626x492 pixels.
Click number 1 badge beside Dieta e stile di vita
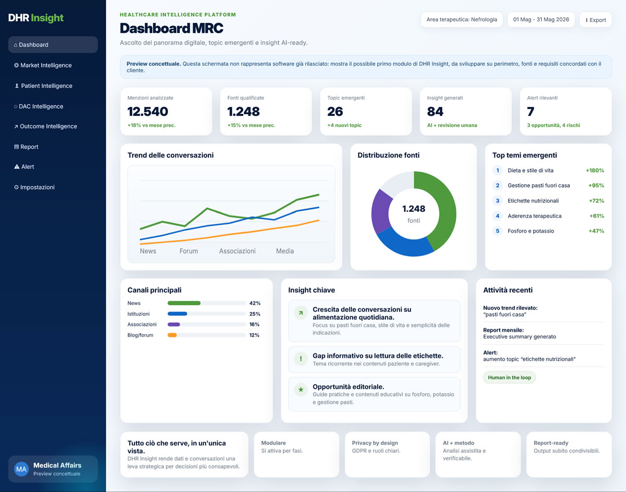click(498, 171)
